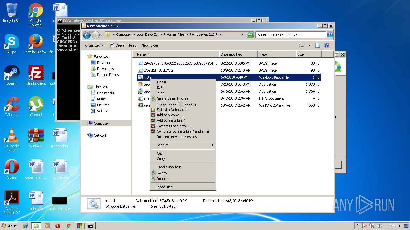Select Run as administrator
The image size is (410, 230).
click(183, 99)
